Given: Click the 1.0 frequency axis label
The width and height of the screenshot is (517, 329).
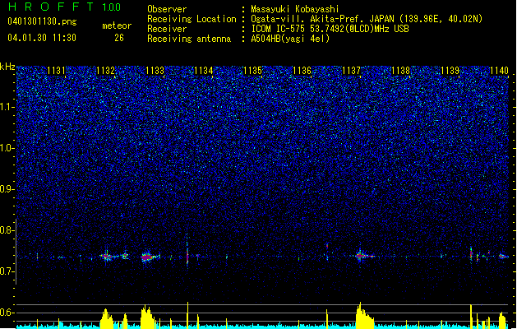Looking at the screenshot, I should (7, 148).
